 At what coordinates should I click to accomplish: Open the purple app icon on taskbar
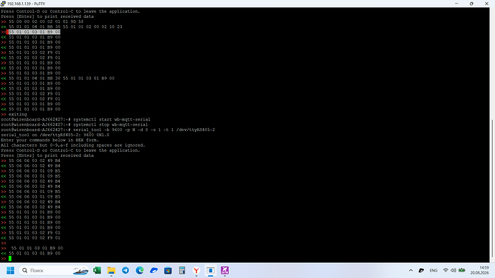[225, 270]
